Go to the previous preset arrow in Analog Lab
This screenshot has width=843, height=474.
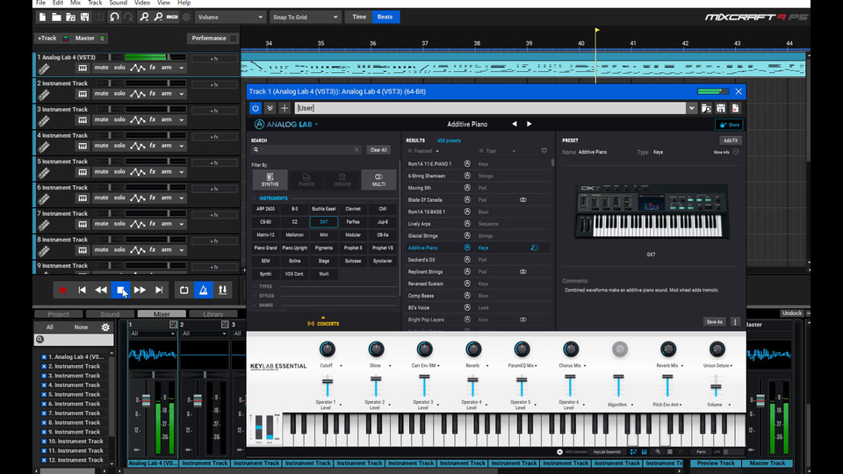point(515,124)
